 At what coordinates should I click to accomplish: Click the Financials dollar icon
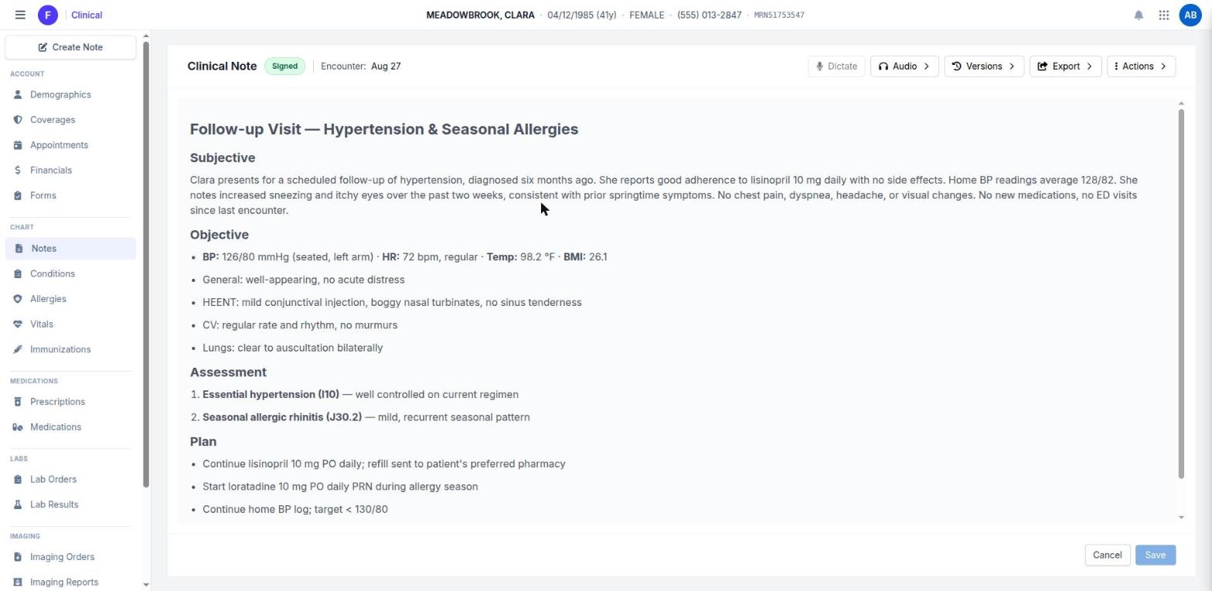click(18, 171)
